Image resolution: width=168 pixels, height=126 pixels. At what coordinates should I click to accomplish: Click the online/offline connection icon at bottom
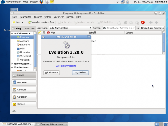(x=14, y=111)
